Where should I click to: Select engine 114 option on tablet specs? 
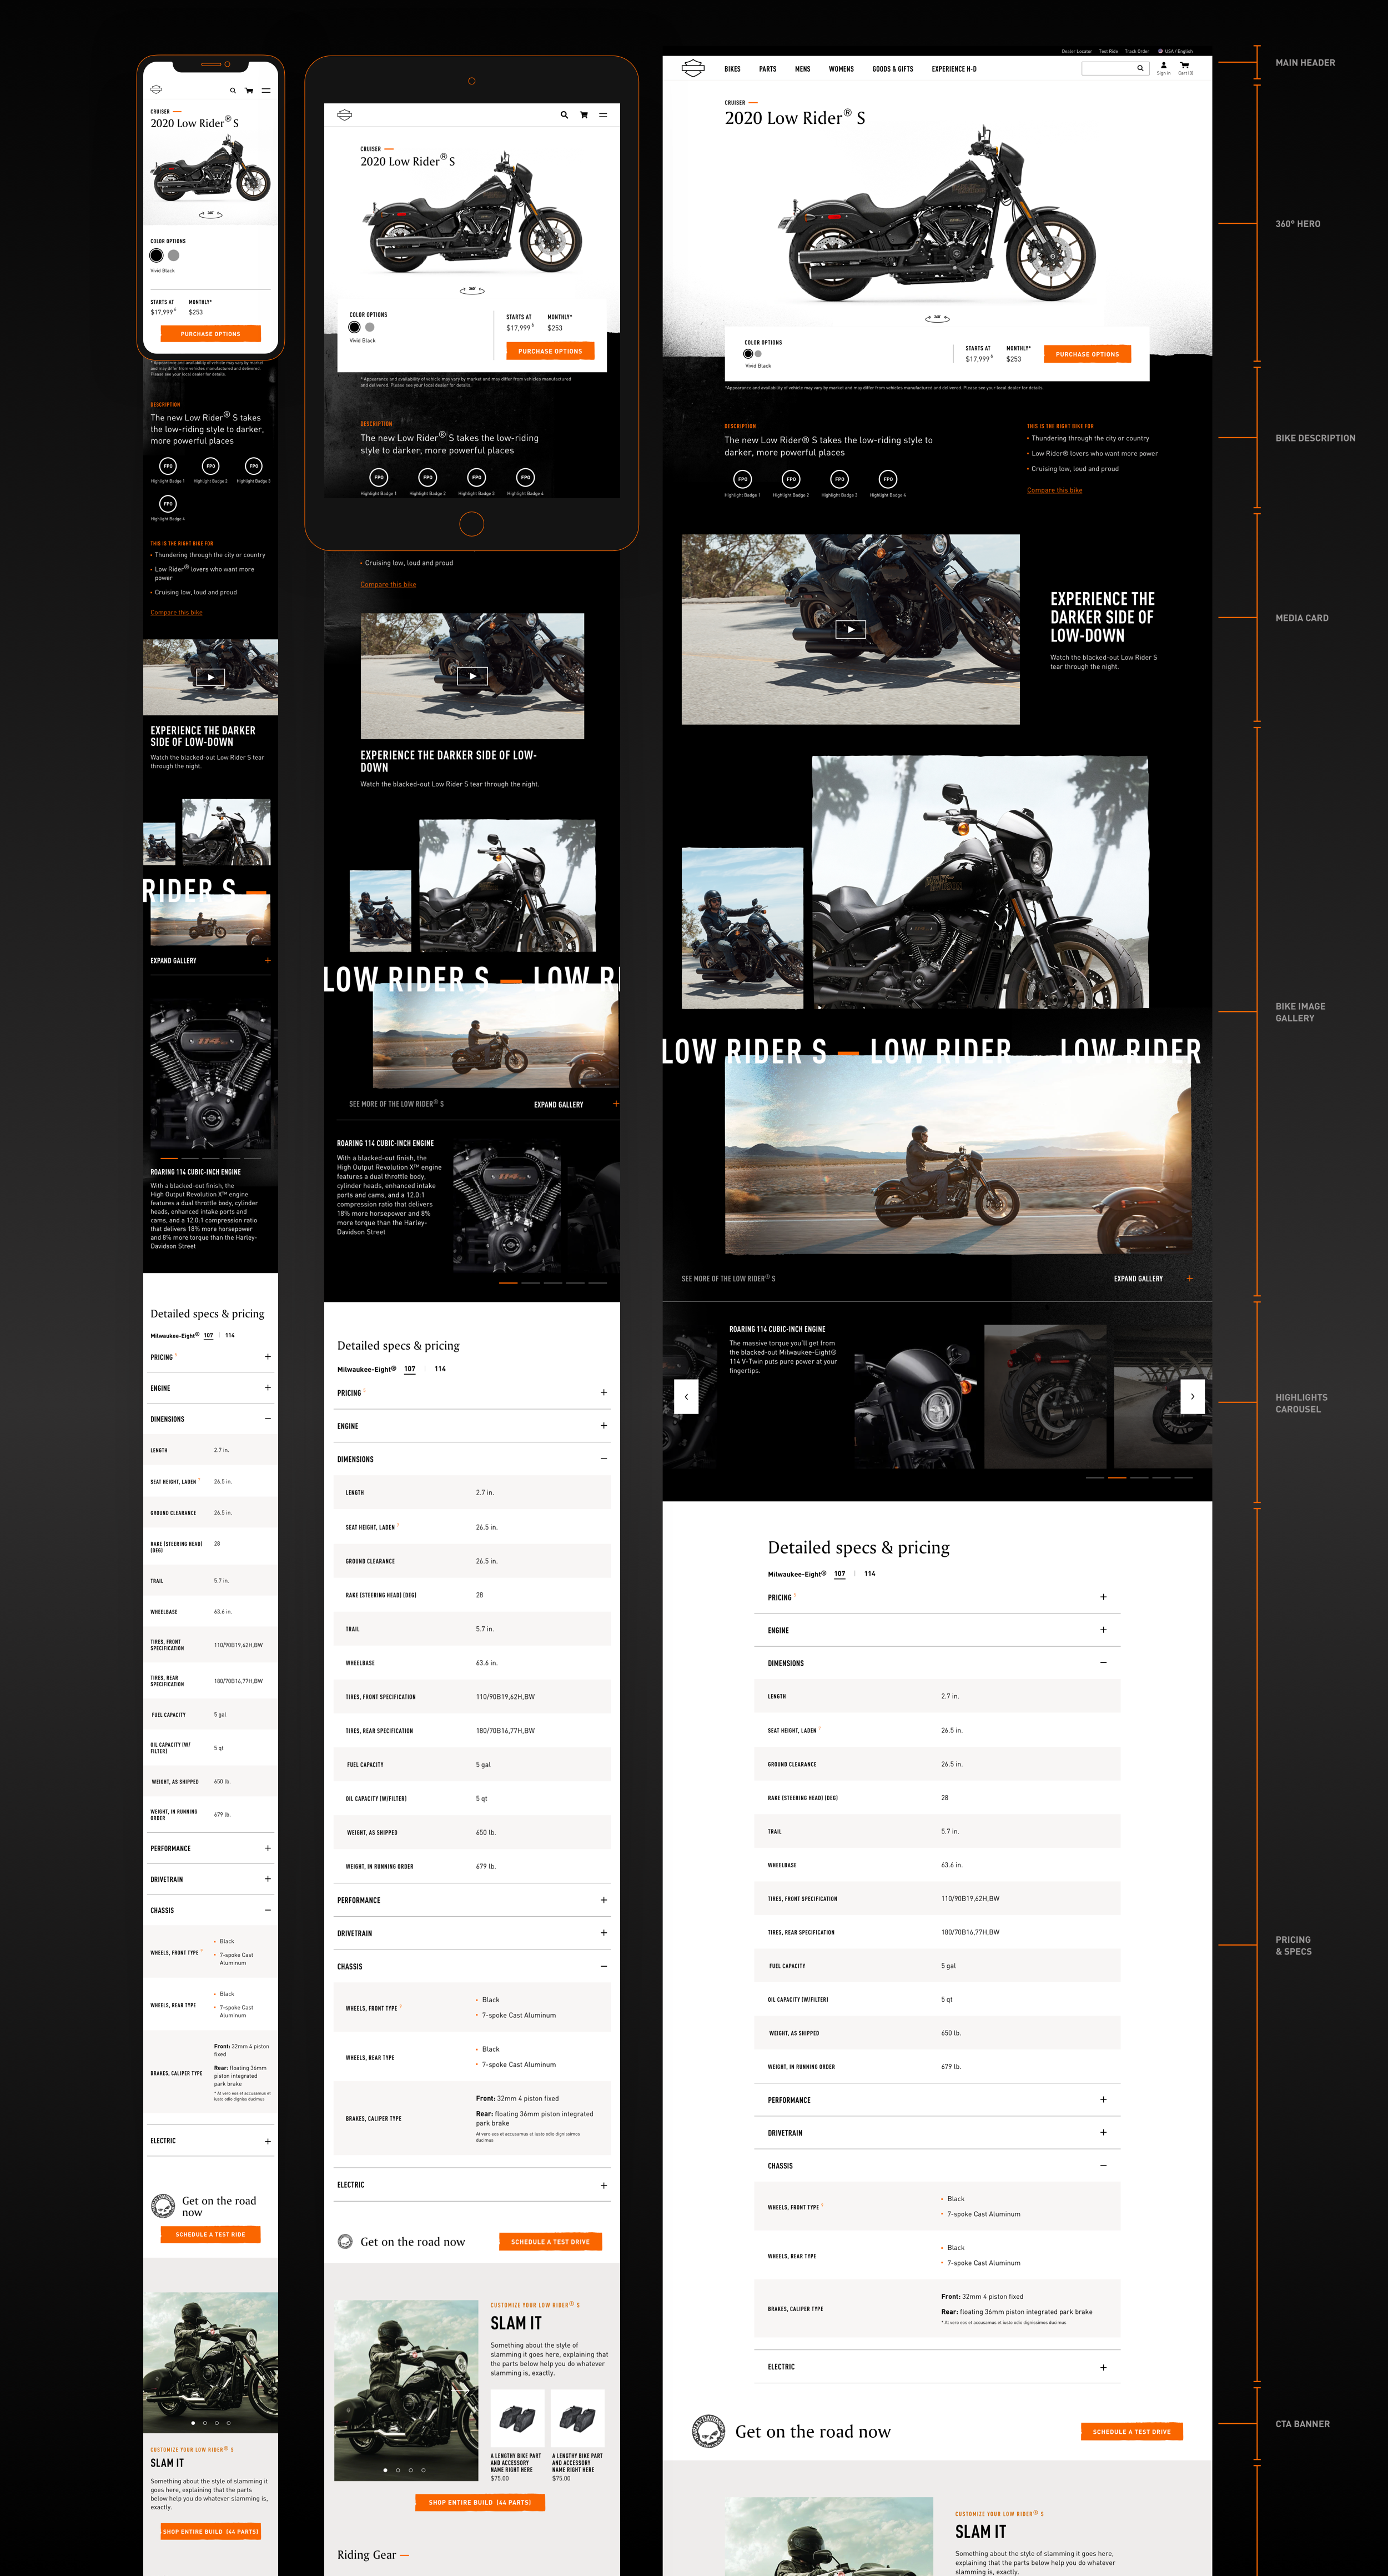[x=440, y=1369]
